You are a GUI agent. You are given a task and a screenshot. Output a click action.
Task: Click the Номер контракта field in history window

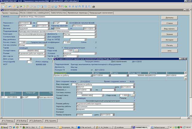(x=84, y=115)
